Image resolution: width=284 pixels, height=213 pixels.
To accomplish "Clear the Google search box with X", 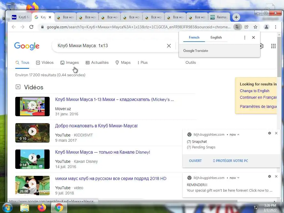I will (x=169, y=46).
